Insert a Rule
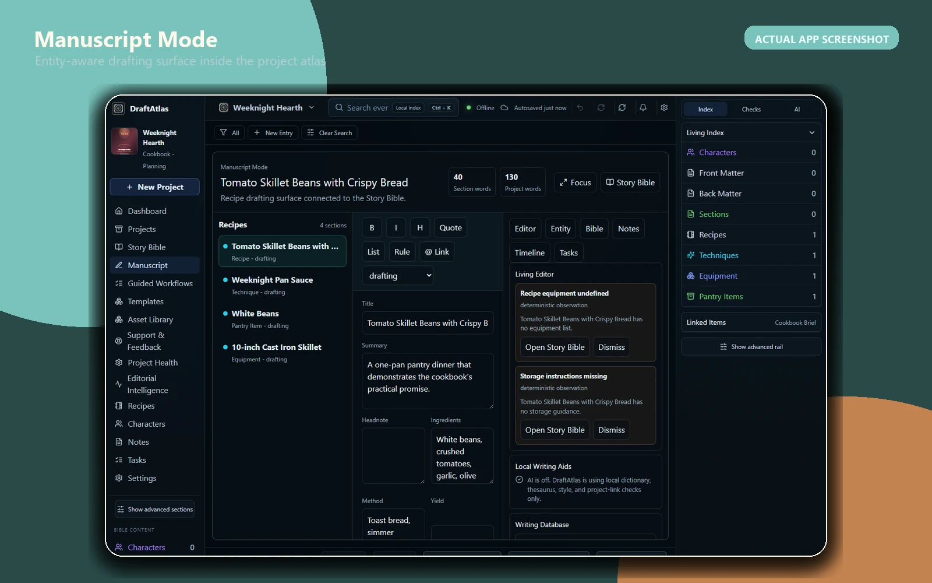This screenshot has height=583, width=932. [402, 252]
